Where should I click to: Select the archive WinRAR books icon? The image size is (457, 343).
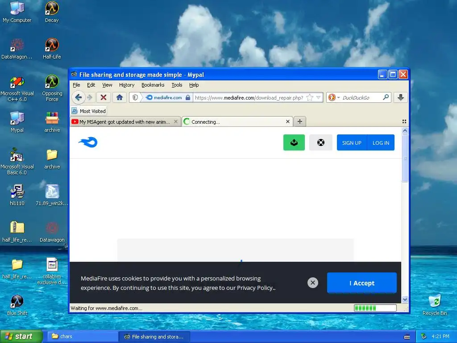point(52,122)
